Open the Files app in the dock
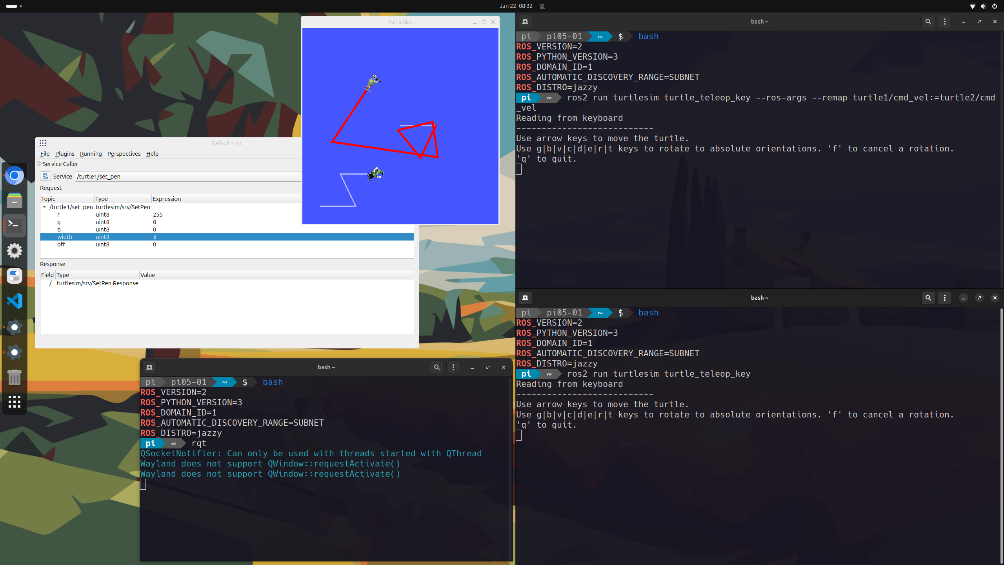The image size is (1004, 565). 15,200
